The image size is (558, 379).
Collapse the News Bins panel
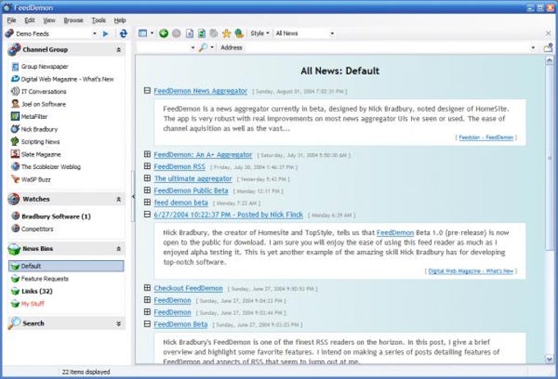click(x=118, y=249)
